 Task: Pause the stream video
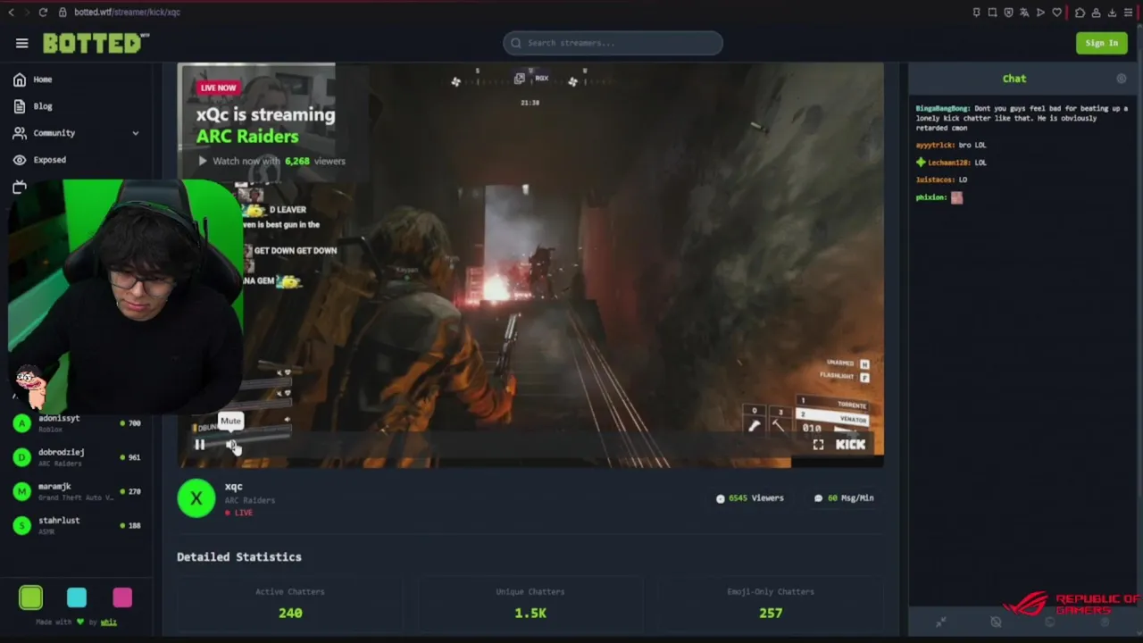click(200, 445)
